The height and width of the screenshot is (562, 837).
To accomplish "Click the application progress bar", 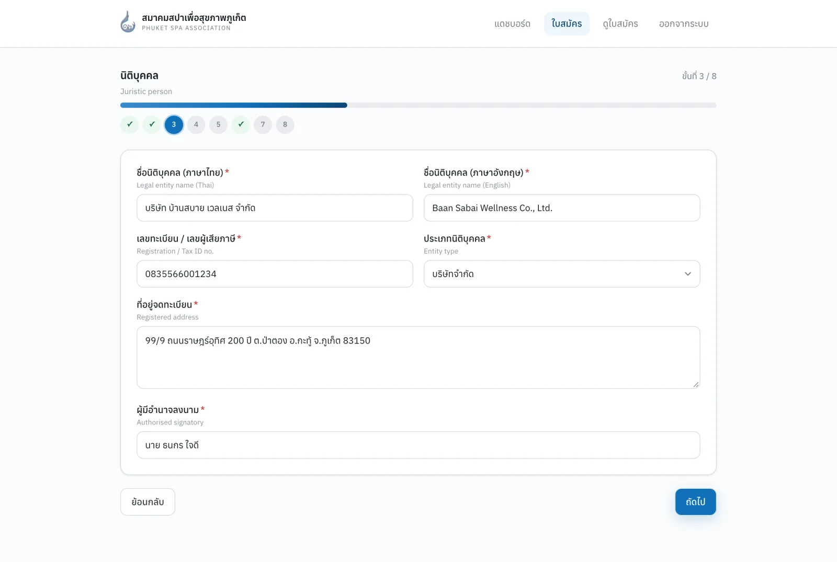I will (x=418, y=105).
